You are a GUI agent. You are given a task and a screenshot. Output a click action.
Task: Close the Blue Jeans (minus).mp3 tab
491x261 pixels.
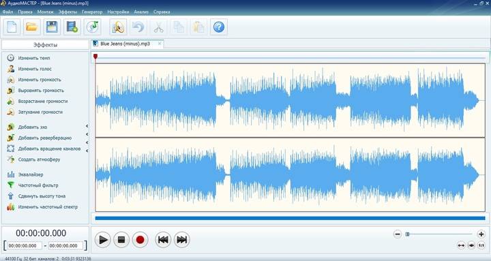click(160, 44)
